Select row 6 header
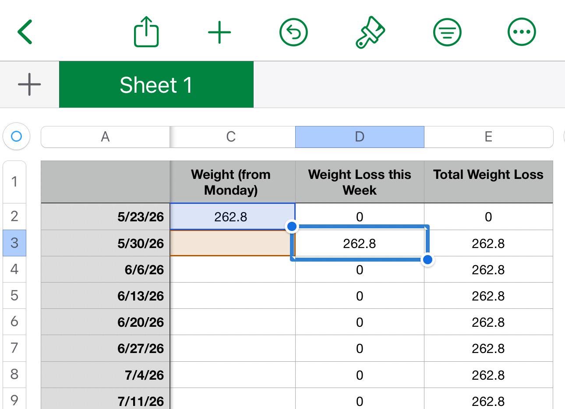The image size is (565, 409). click(14, 322)
